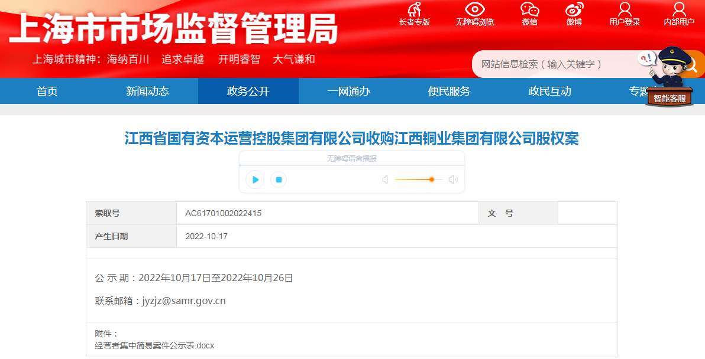Click the loud volume speaker icon
This screenshot has height=359, width=705.
[x=453, y=179]
